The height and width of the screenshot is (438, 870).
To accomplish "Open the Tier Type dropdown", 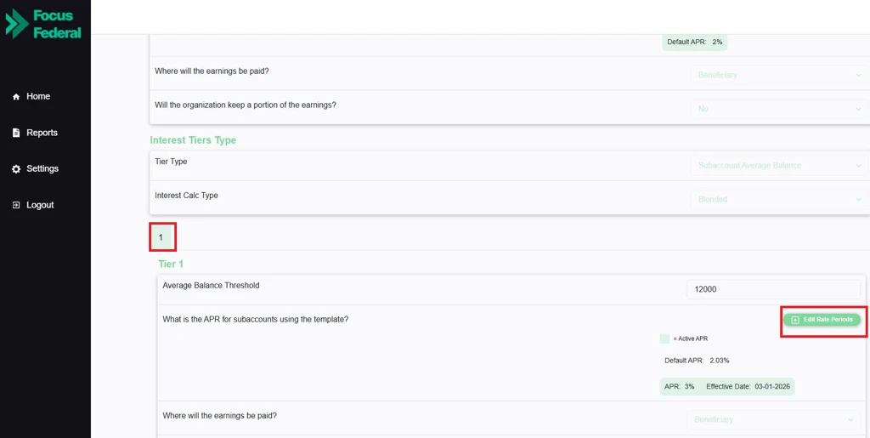I will click(778, 165).
